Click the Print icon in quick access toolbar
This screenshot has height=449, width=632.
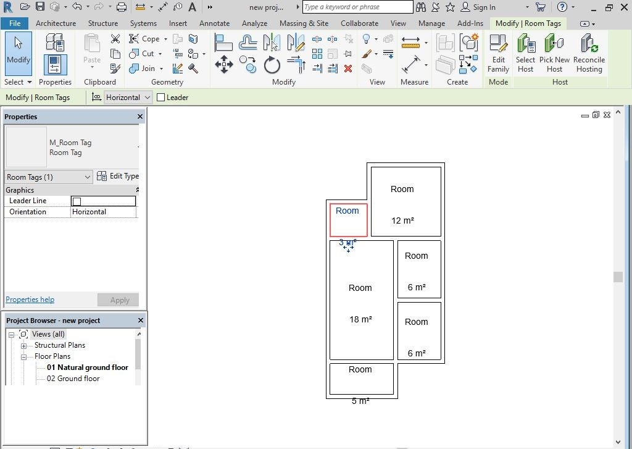click(122, 7)
